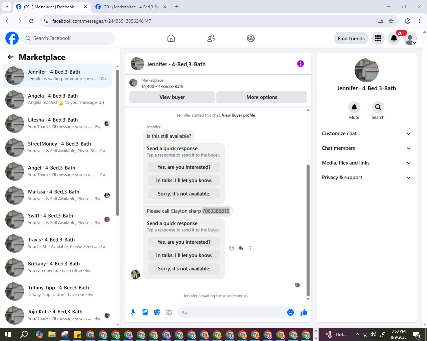Screen dimensions: 427x341
Task: Open the emoji picker in message box
Action: click(291, 312)
